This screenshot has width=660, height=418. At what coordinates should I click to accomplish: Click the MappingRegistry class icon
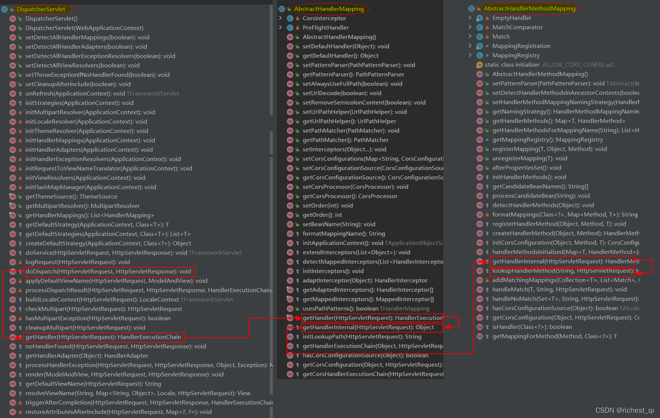479,55
